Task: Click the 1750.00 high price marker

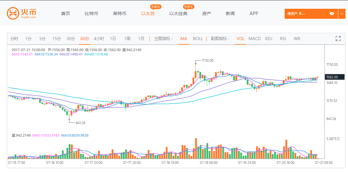Action: (x=208, y=60)
